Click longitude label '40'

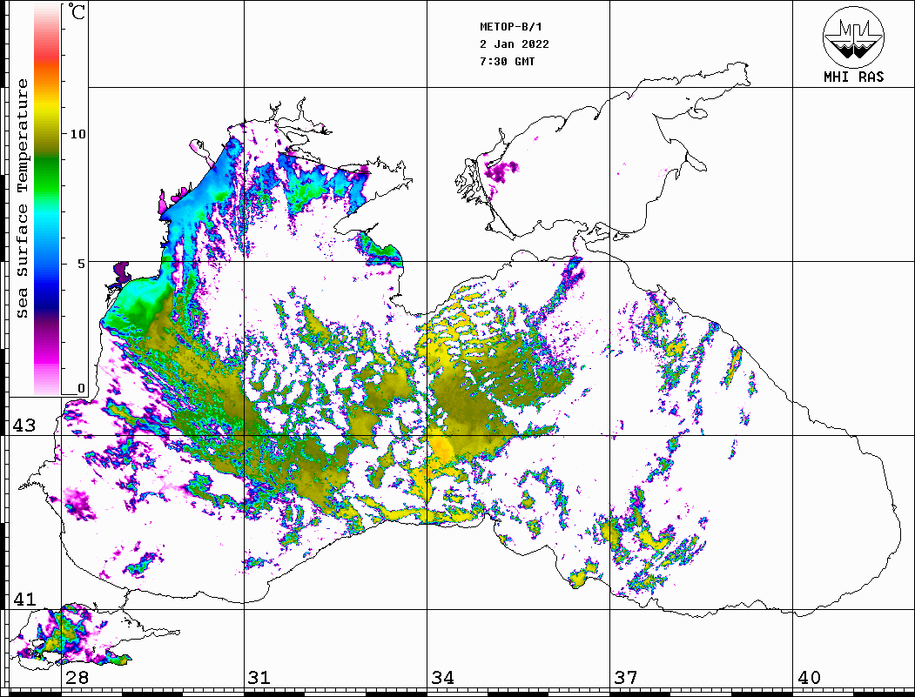[x=808, y=677]
